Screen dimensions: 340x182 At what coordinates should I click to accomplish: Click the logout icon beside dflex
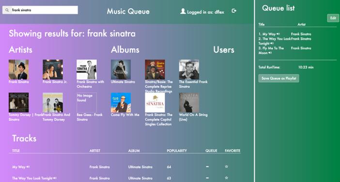234,11
